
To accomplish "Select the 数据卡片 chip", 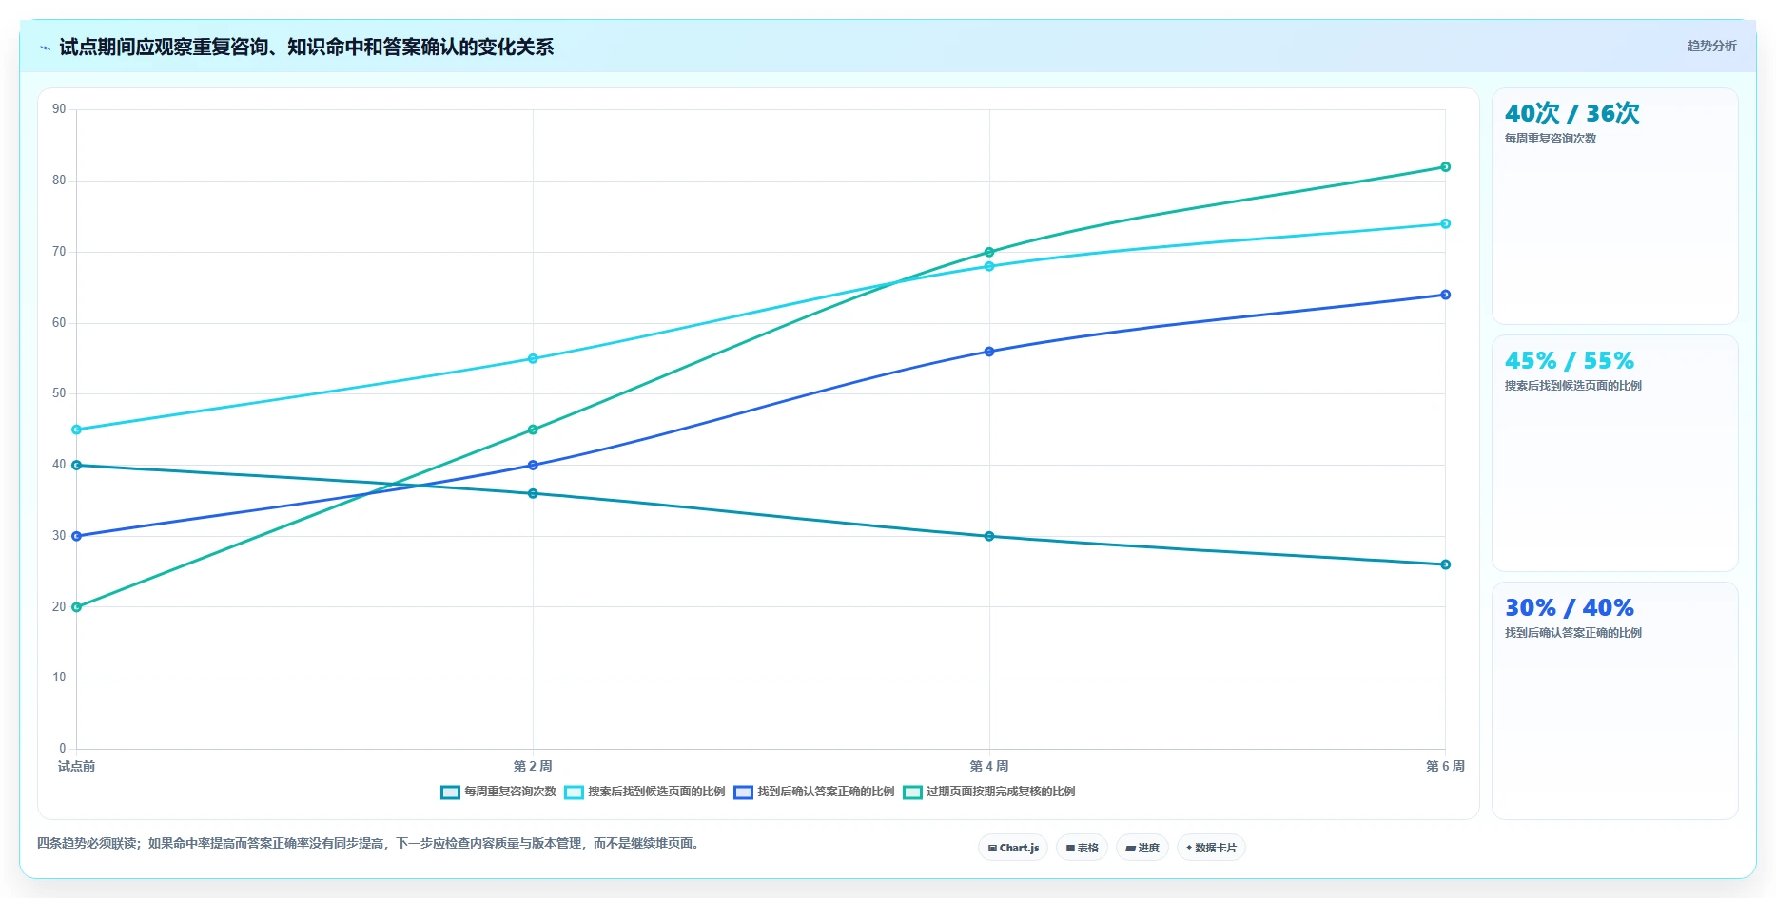I will [1211, 848].
